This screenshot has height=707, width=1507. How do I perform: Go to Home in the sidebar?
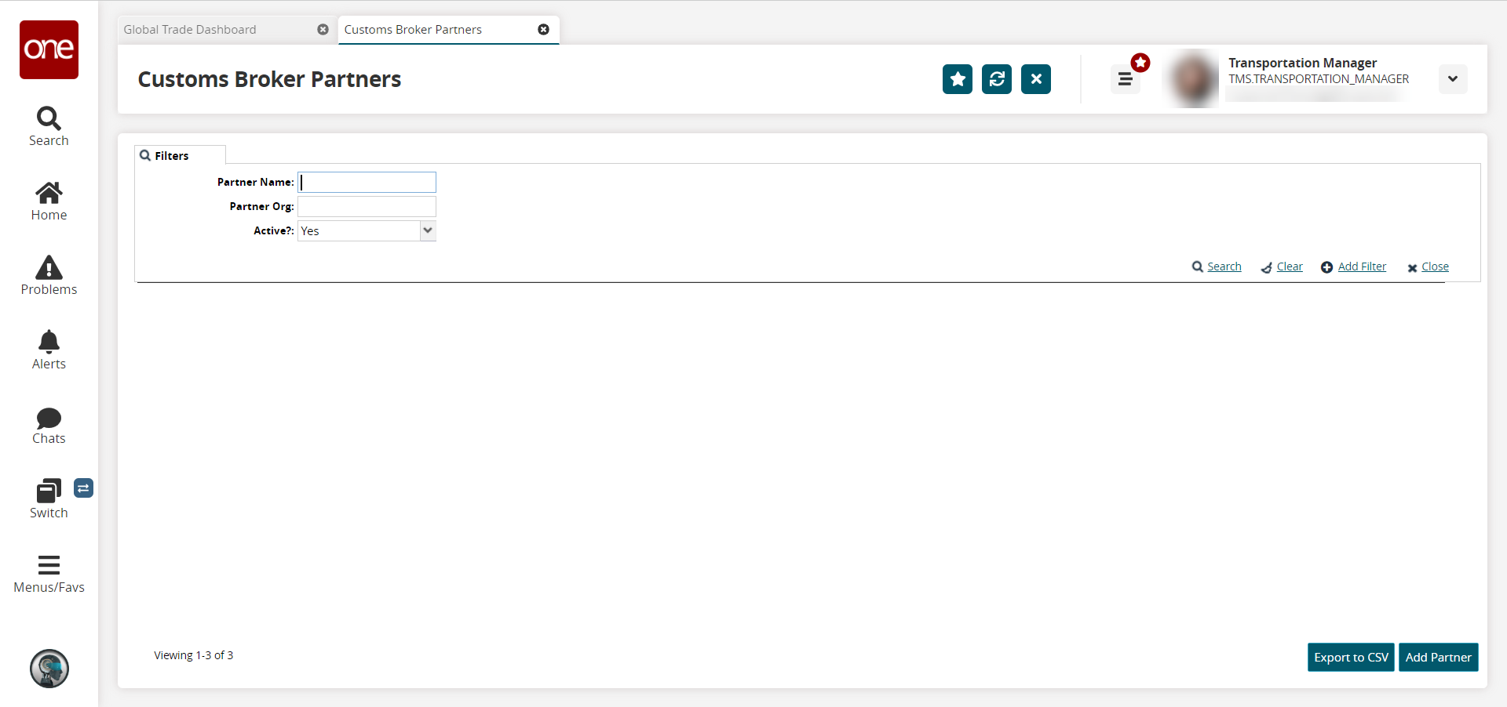coord(49,201)
